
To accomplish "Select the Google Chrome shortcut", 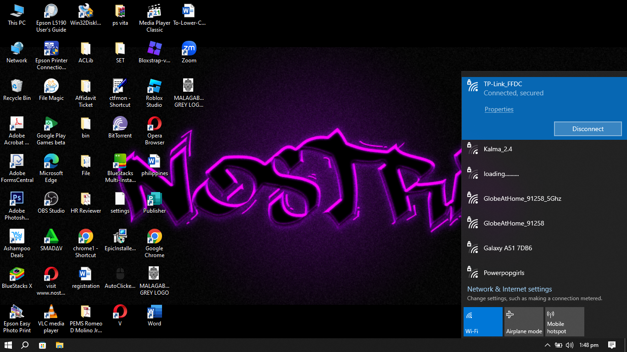I will [x=155, y=244].
